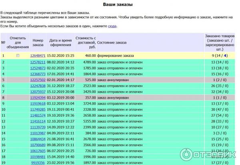Click the 'Заказано товаров' column header
Screen dimensions: 240x165
(220, 42)
